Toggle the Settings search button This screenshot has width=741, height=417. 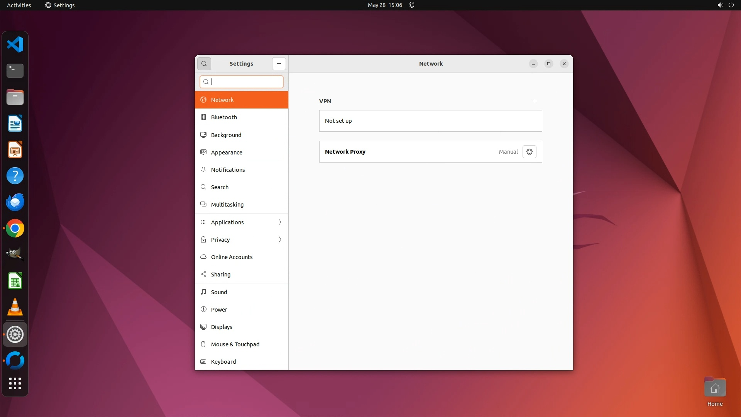204,64
